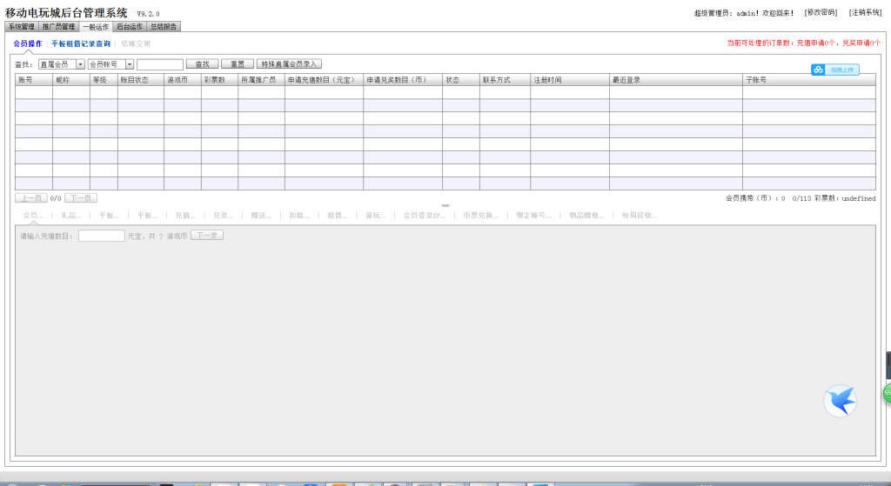Open the 总结报告 tab
Screen dimensions: 891x486
(x=164, y=27)
